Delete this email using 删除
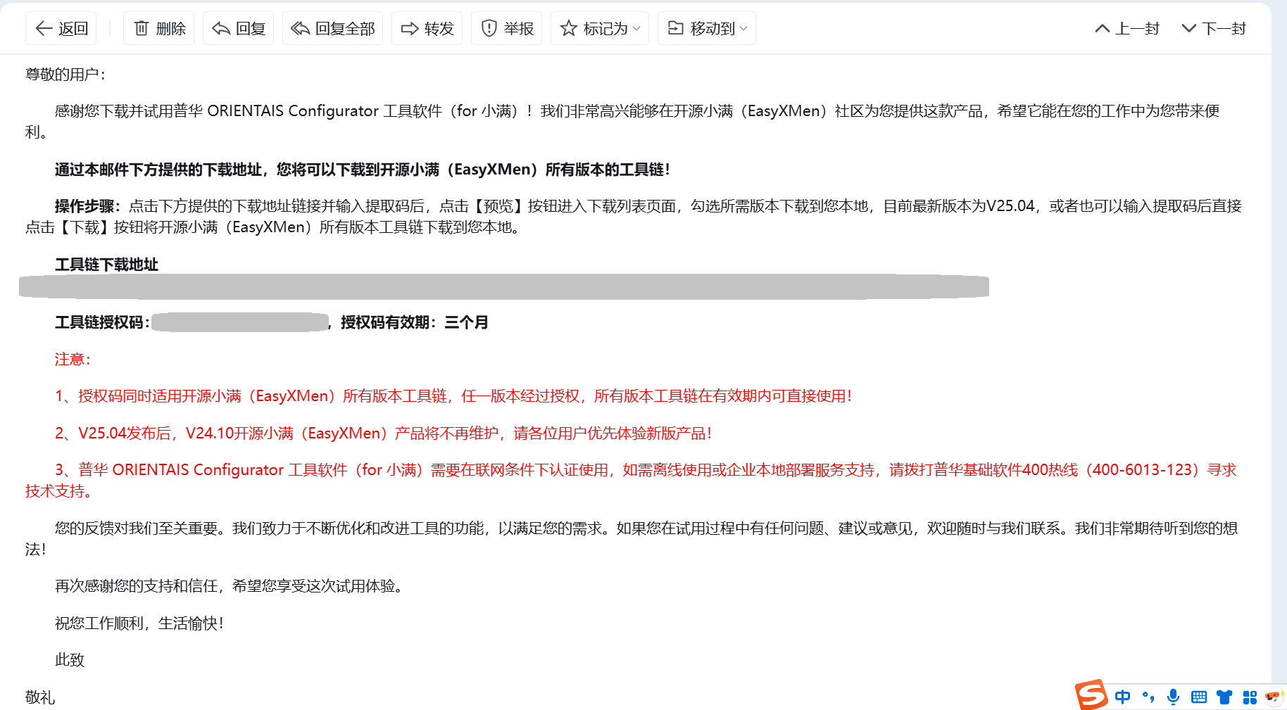Screen dimensions: 1287x710 (160, 28)
